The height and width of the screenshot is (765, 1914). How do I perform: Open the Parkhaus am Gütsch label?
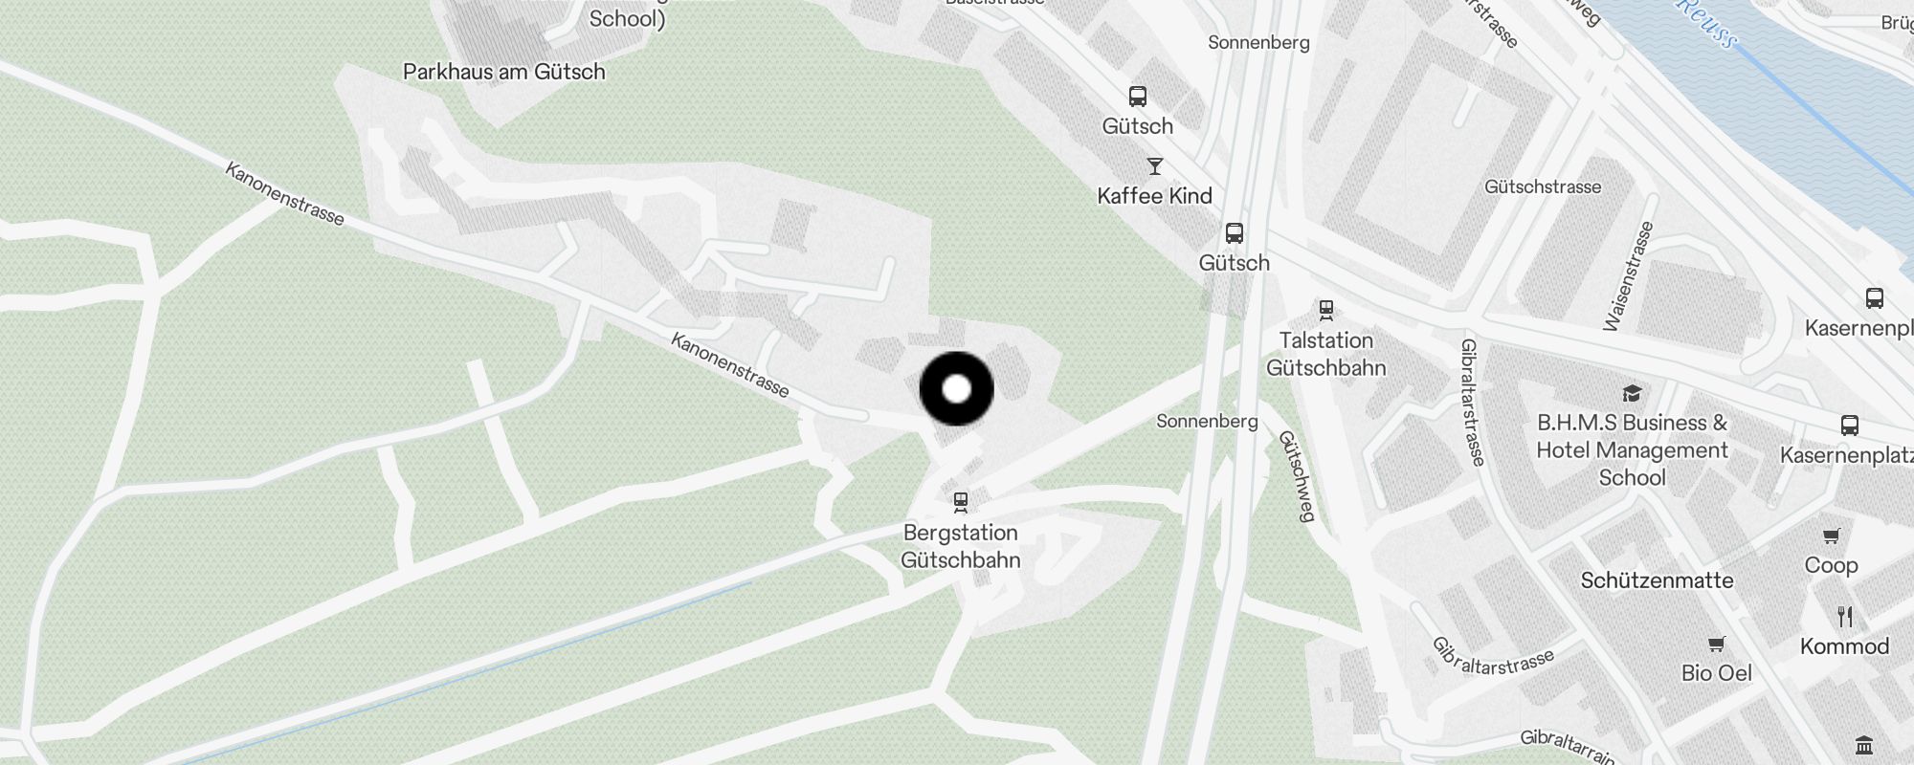pyautogui.click(x=504, y=72)
